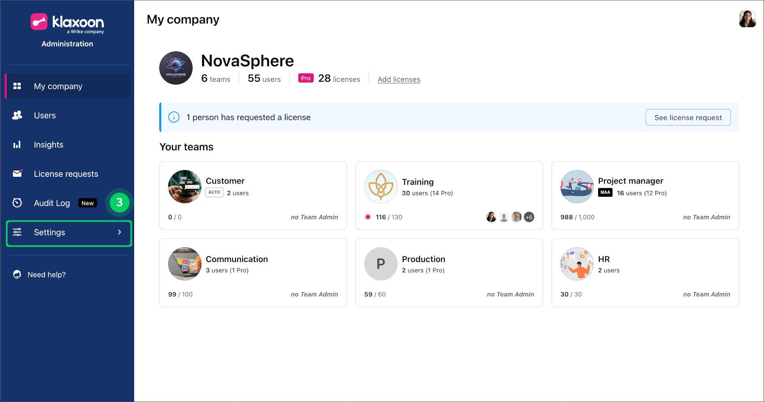The width and height of the screenshot is (764, 402).
Task: Go to License requests section
Action: click(x=66, y=174)
